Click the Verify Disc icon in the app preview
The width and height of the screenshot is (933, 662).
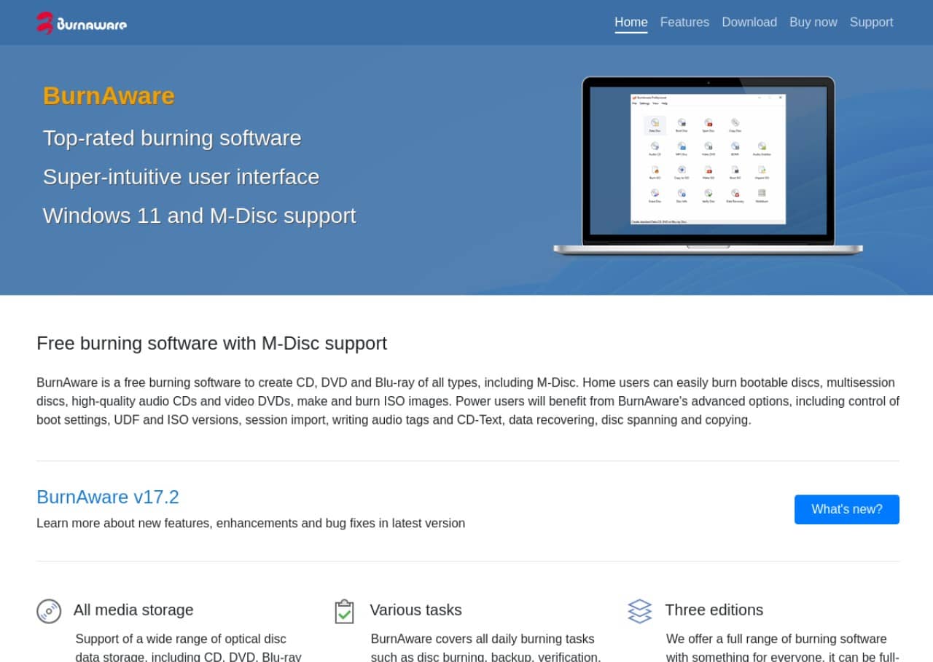pos(708,194)
